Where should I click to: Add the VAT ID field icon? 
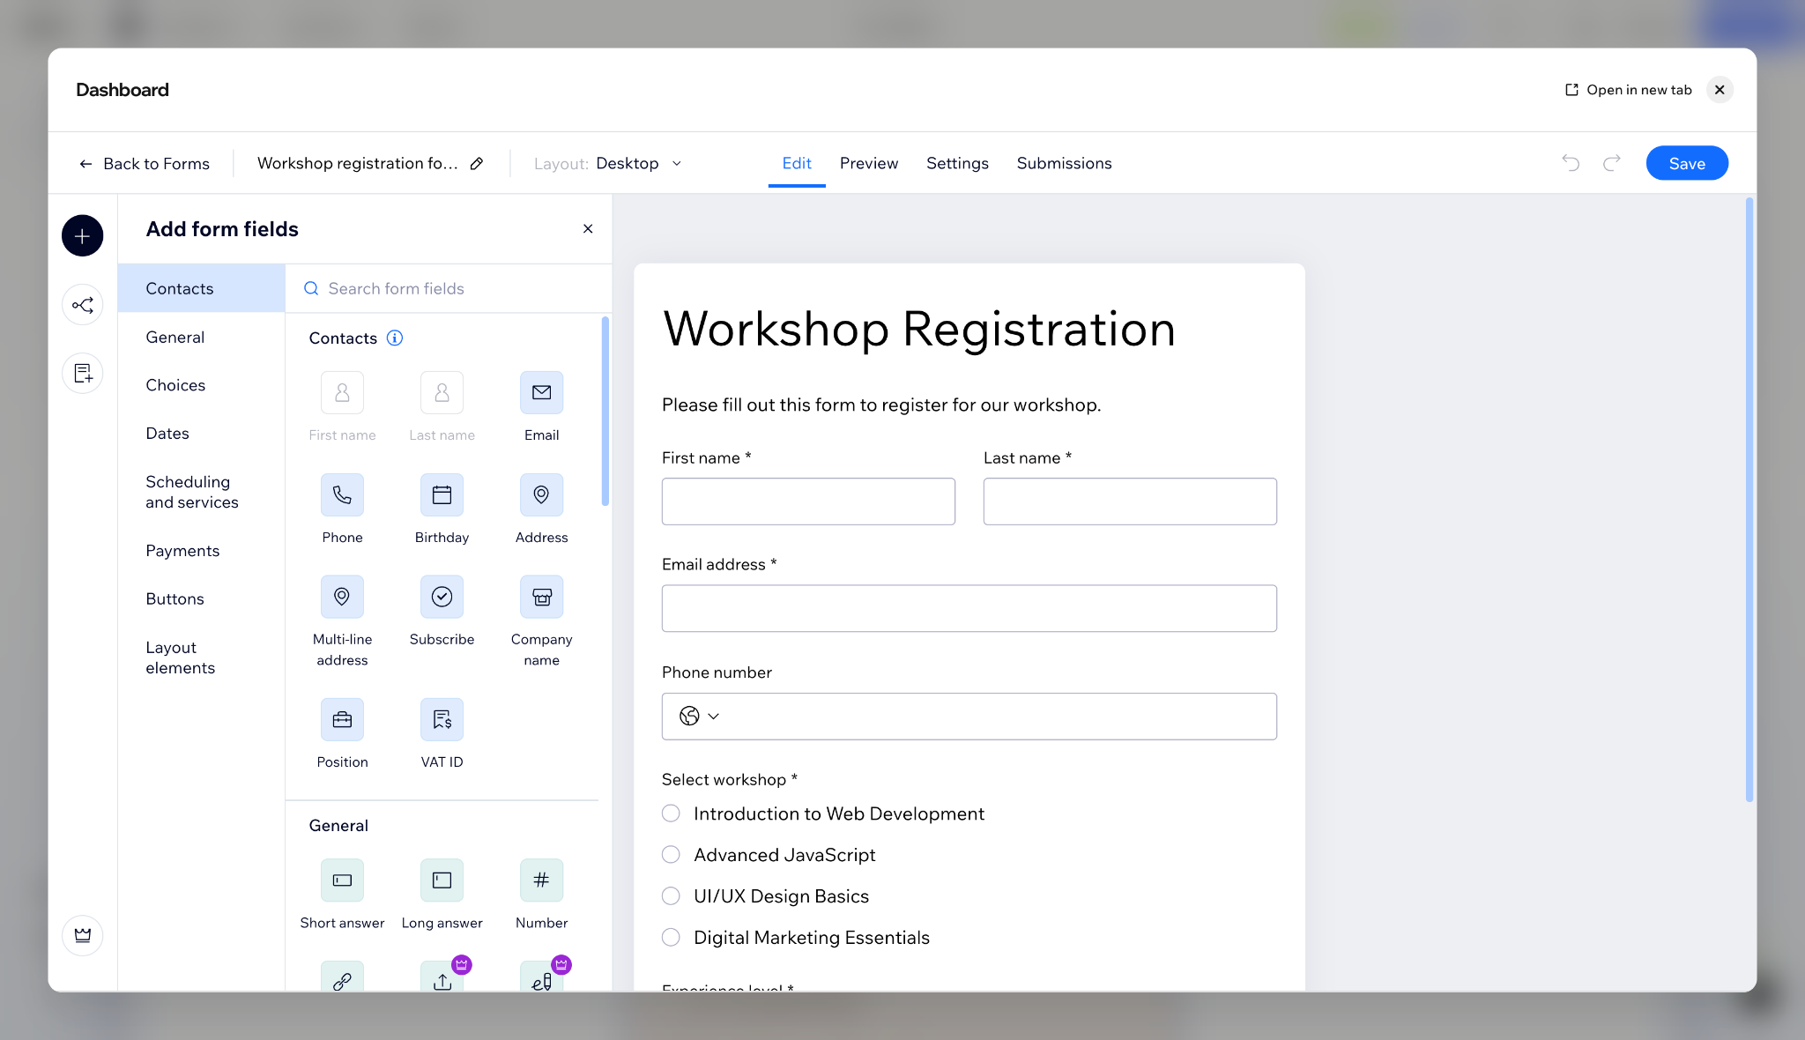(x=442, y=720)
